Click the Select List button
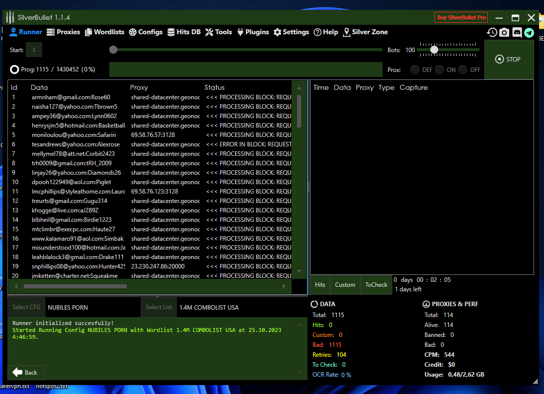Screen dimensions: 544x394 158,307
